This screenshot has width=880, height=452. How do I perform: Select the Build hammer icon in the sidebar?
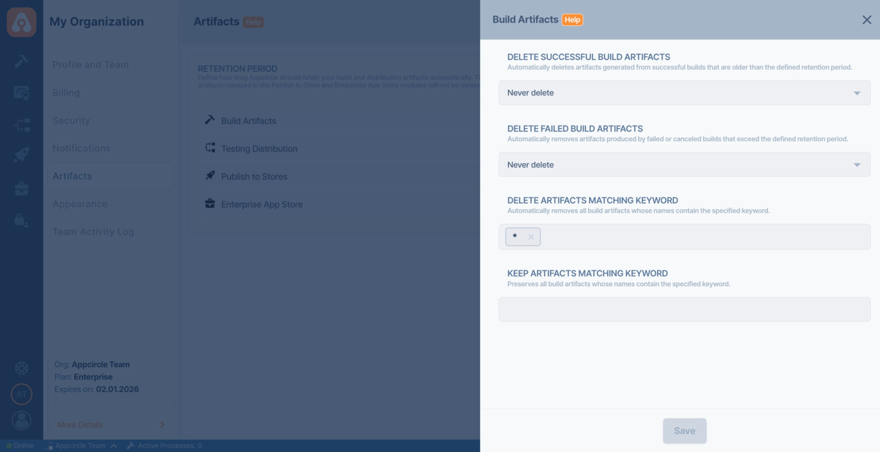21,61
